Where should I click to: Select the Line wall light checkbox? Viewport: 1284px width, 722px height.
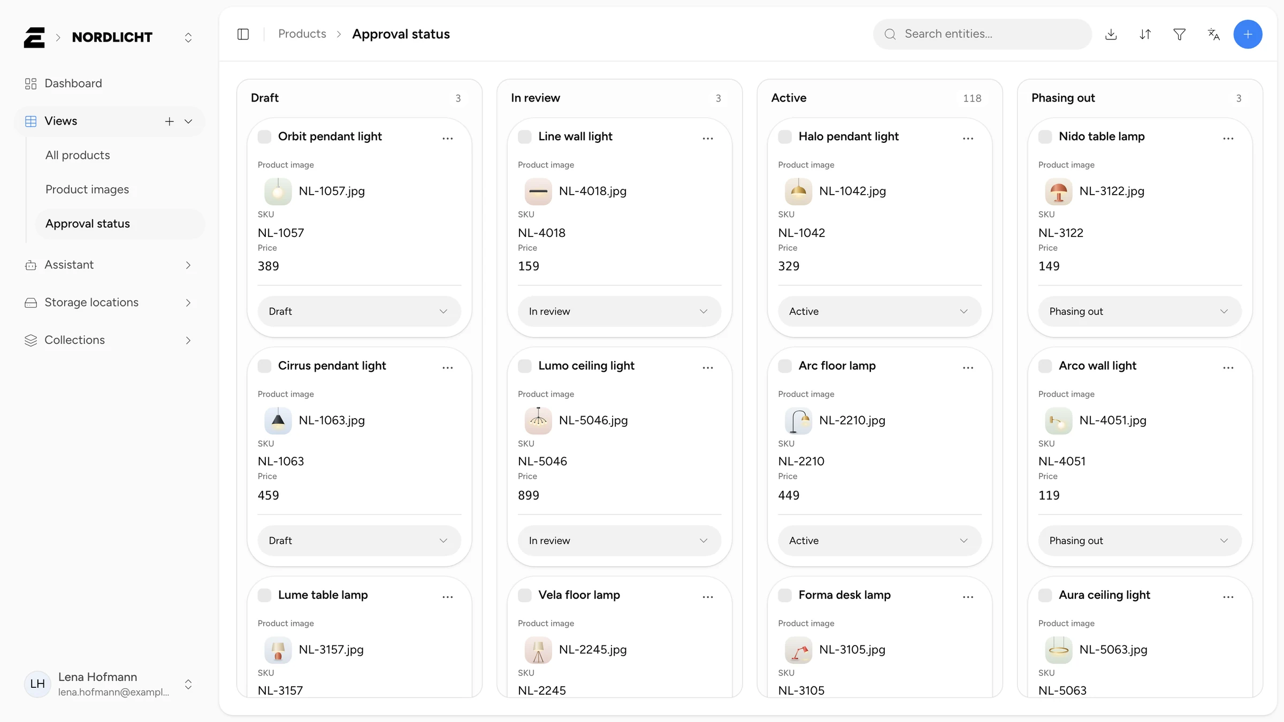pyautogui.click(x=525, y=136)
